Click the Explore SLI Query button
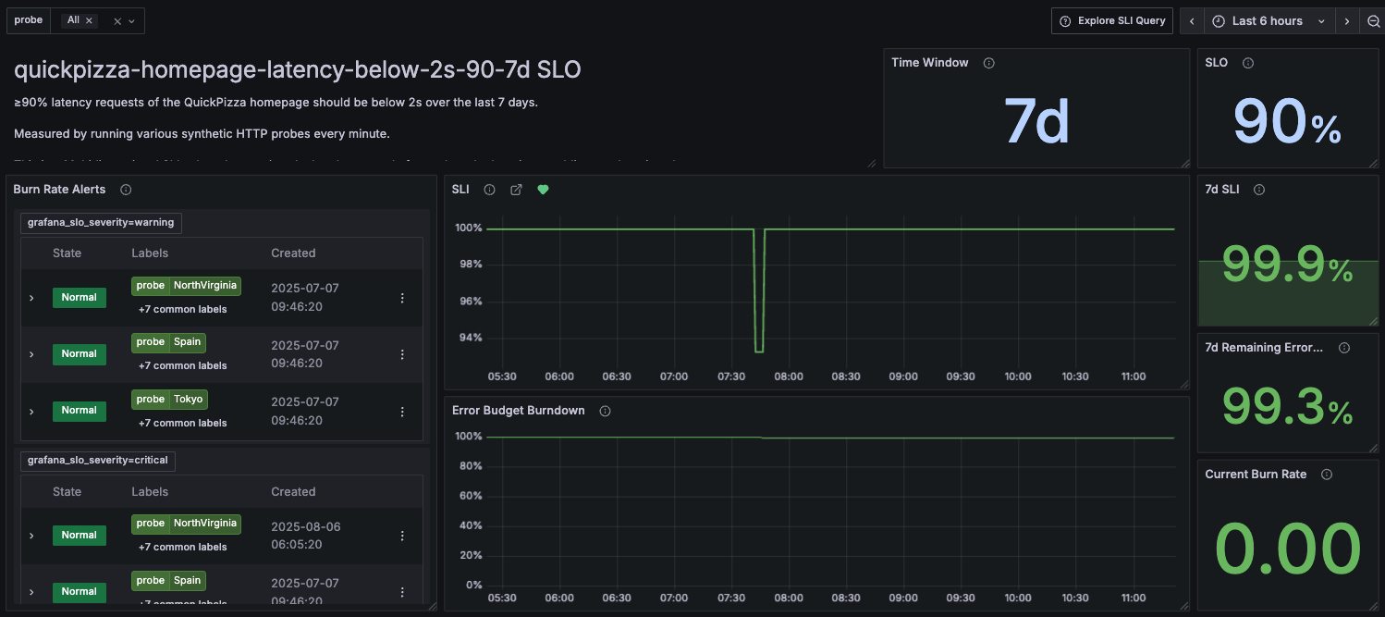 coord(1112,21)
